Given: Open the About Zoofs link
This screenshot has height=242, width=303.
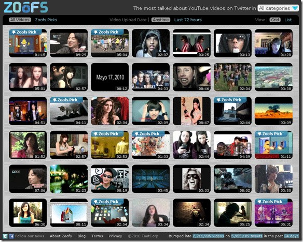Looking at the screenshot, I should [x=61, y=236].
